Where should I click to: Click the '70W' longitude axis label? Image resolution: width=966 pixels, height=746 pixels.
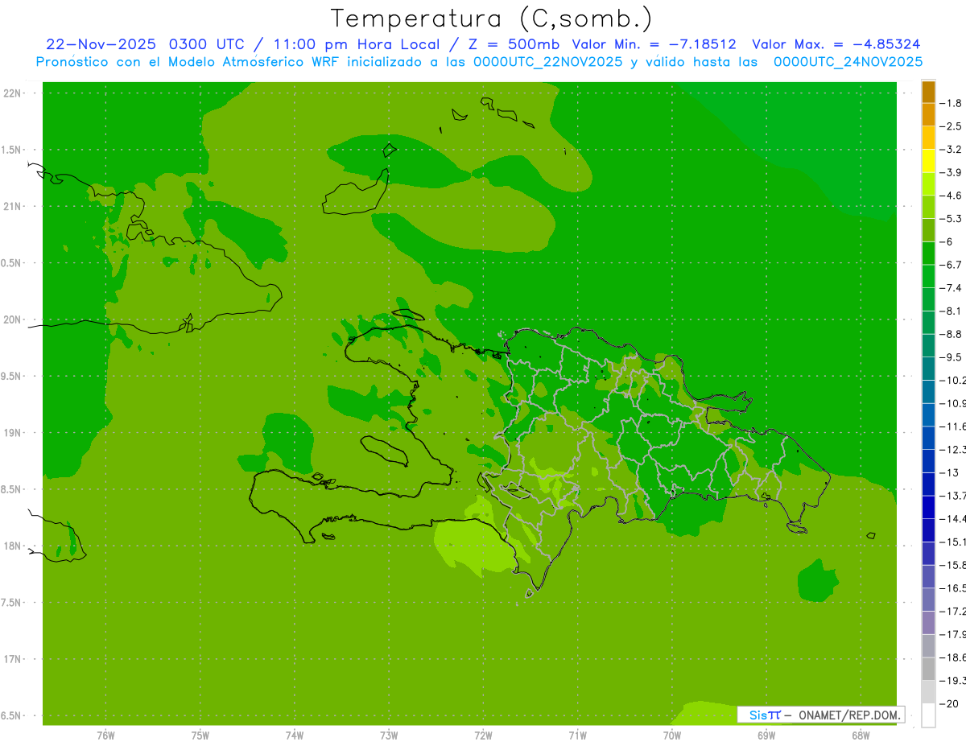(x=672, y=736)
